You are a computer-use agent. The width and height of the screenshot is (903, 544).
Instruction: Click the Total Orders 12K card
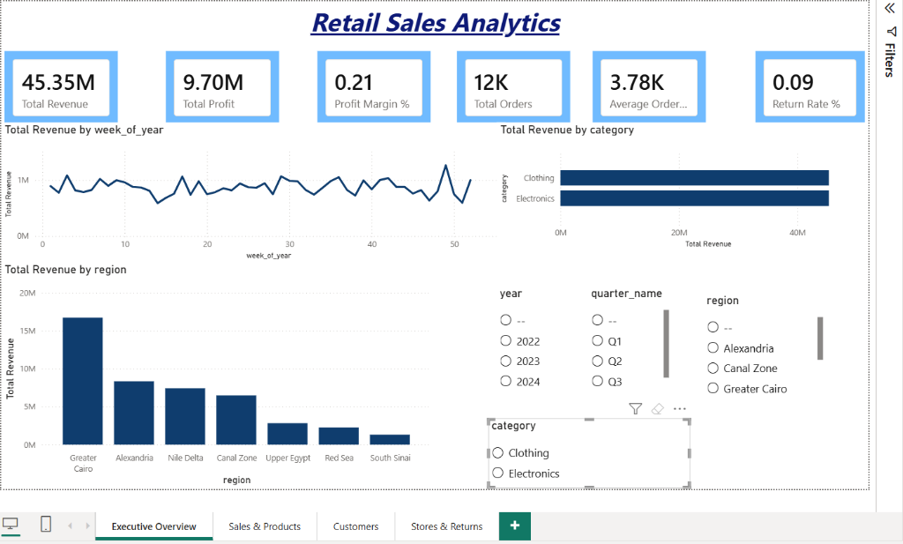click(x=513, y=87)
